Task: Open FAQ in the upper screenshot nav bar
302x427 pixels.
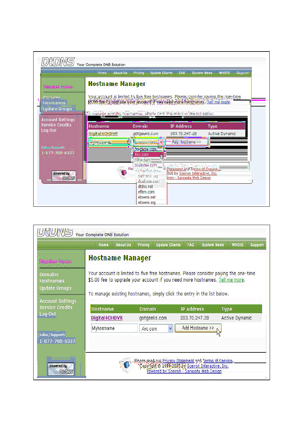Action: point(182,73)
